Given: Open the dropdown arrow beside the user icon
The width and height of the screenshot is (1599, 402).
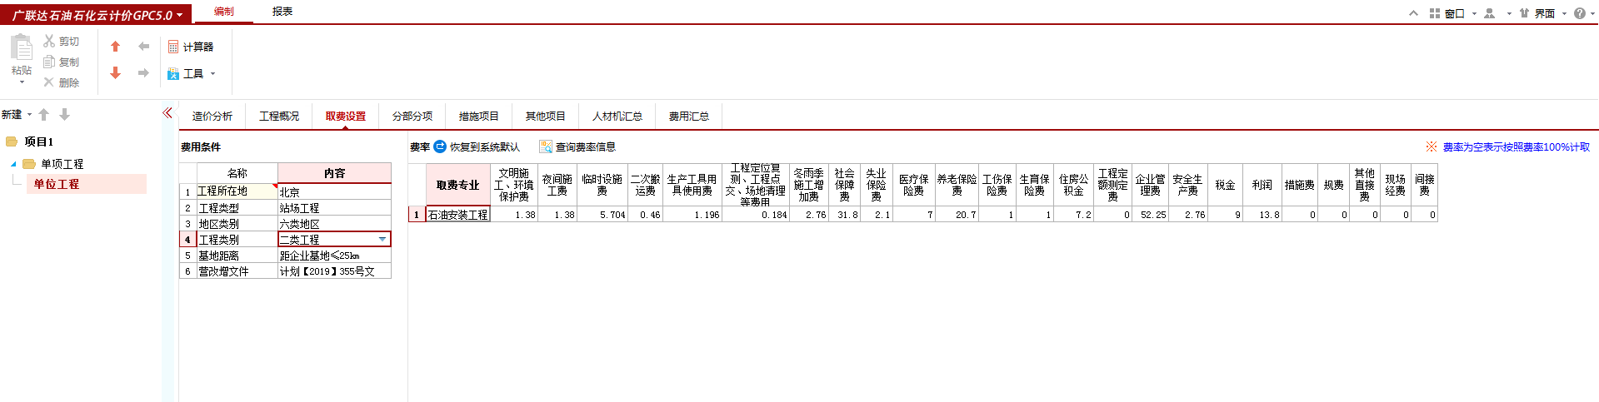Looking at the screenshot, I should coord(1509,13).
